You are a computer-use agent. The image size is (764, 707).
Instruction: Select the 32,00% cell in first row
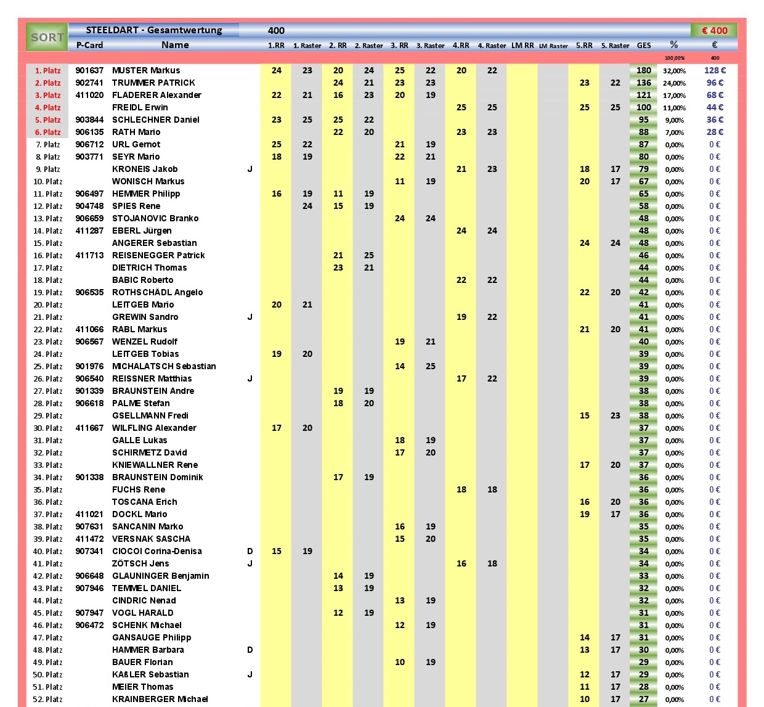tap(674, 71)
